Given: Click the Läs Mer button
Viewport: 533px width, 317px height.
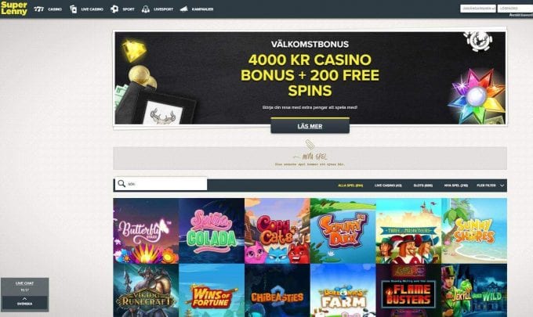Looking at the screenshot, I should click(310, 125).
